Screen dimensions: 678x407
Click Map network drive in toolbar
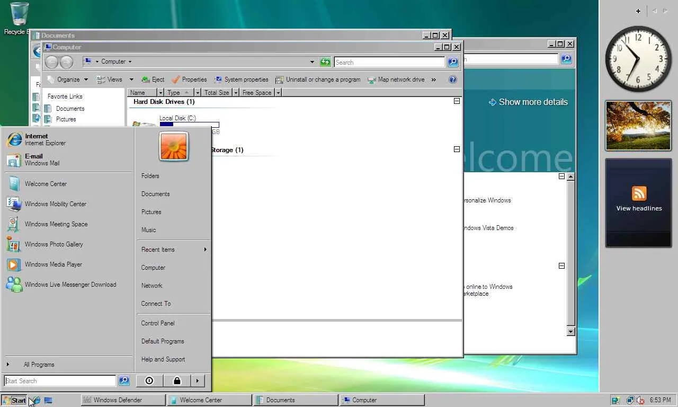[396, 79]
